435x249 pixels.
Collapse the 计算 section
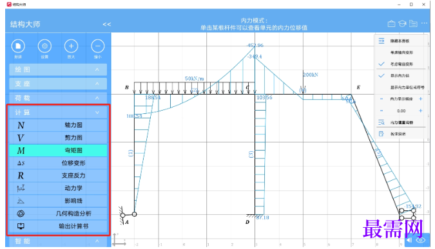(x=58, y=113)
